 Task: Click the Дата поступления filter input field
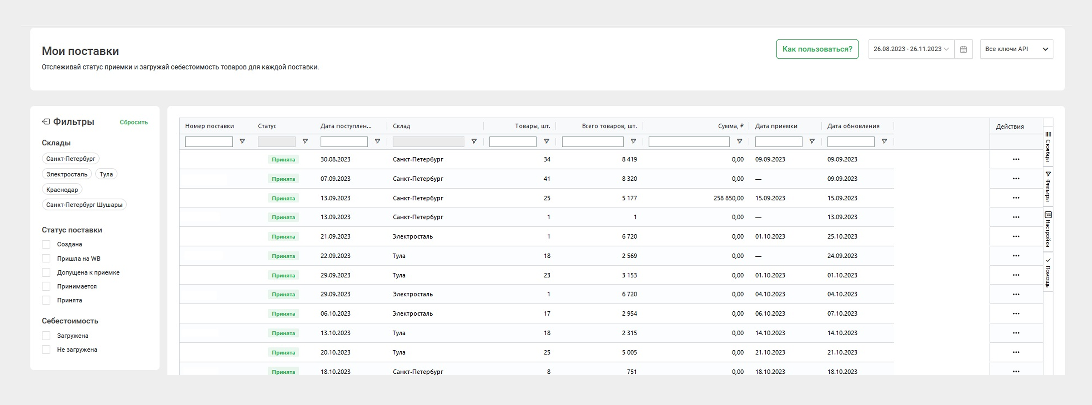tap(344, 141)
